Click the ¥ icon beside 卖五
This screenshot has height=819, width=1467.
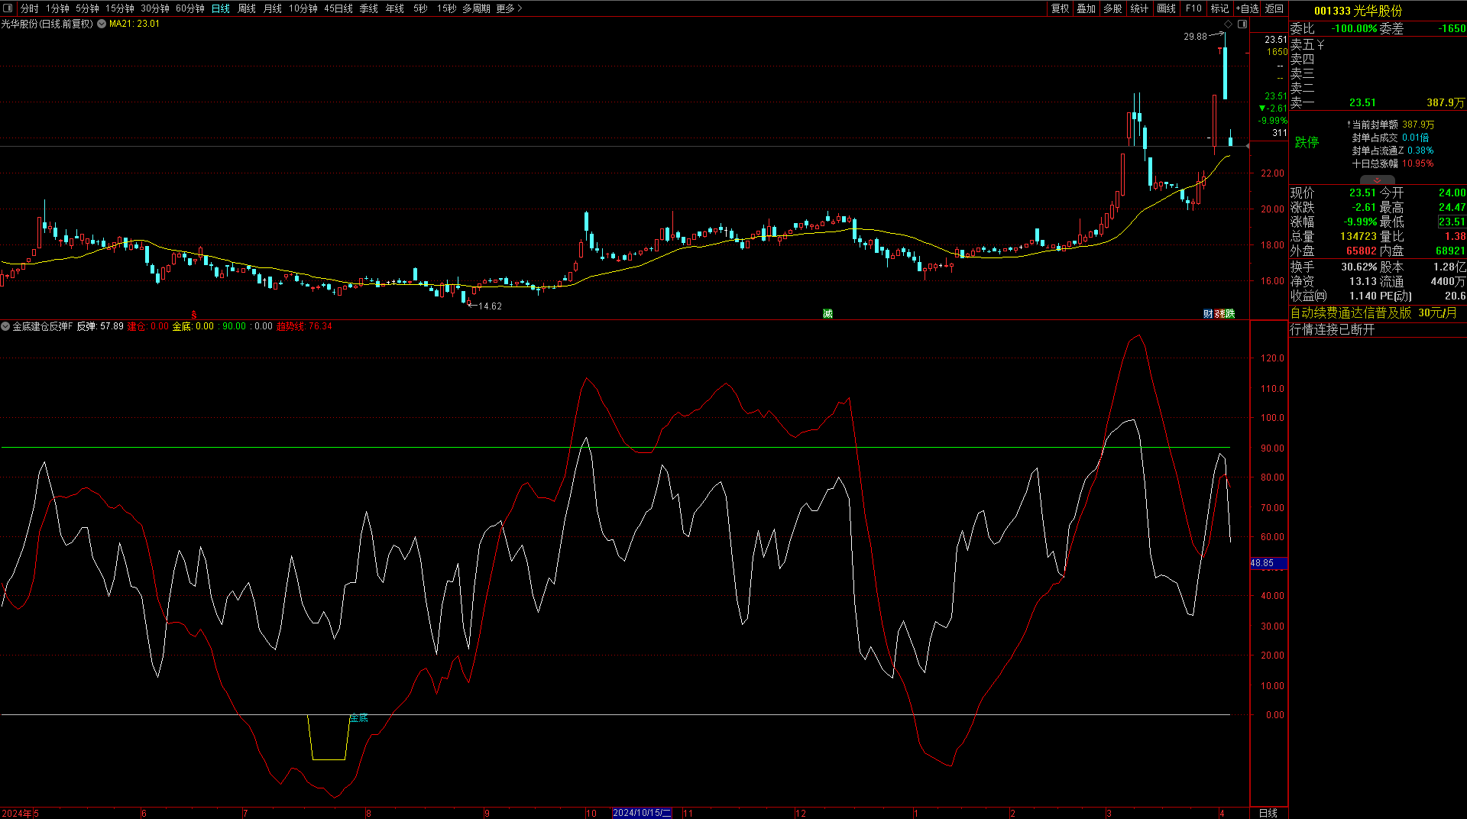coord(1320,45)
